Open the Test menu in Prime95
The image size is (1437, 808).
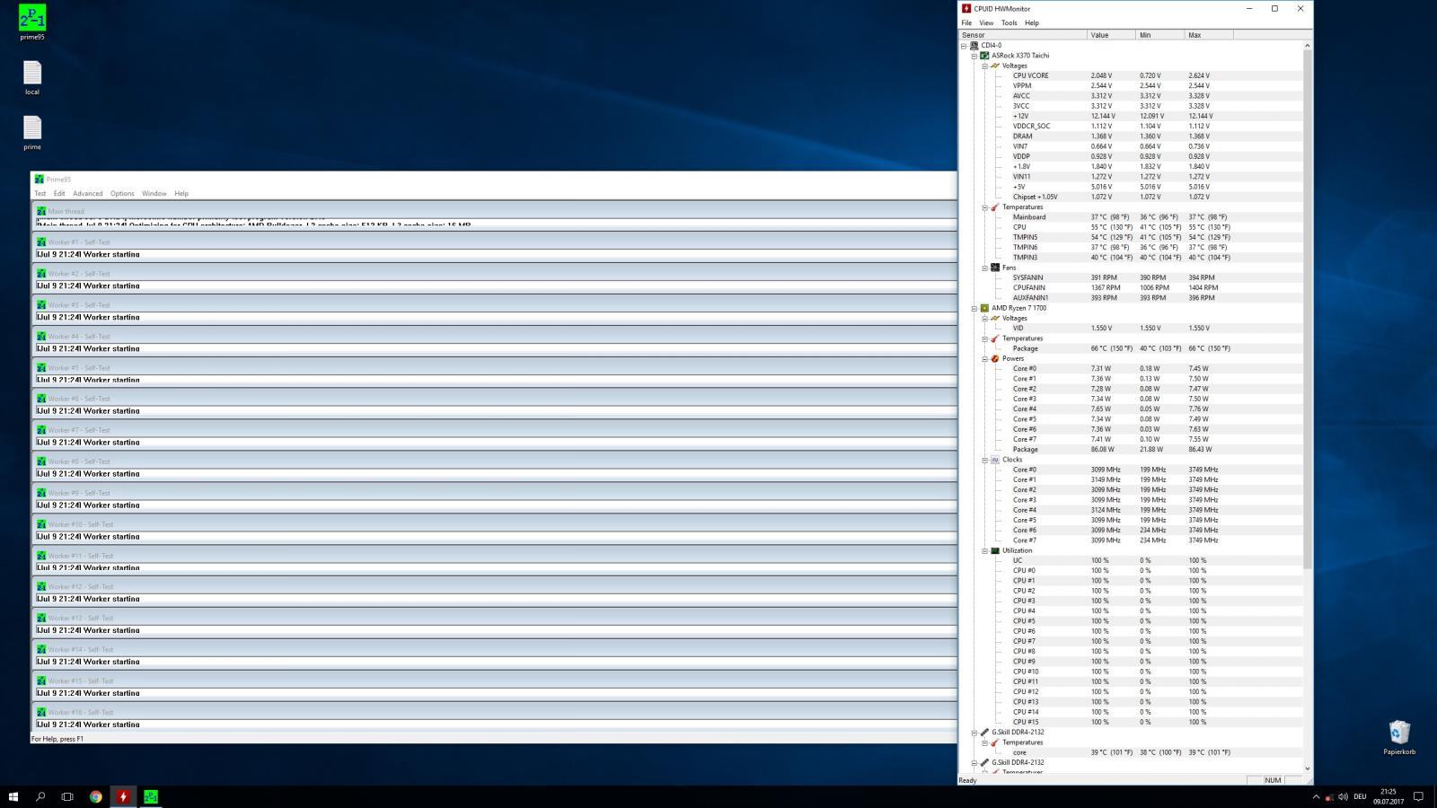pos(40,193)
